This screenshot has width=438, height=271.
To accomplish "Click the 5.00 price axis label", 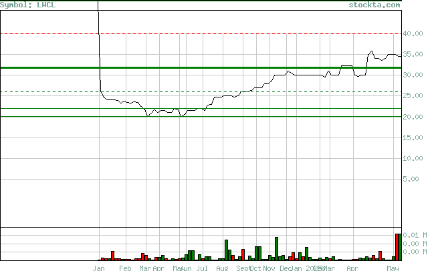I will coord(411,179).
